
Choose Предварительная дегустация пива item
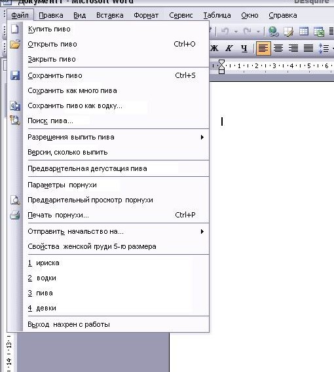116,168
